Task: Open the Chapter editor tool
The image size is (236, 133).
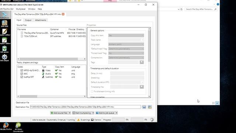Action: click(5, 41)
